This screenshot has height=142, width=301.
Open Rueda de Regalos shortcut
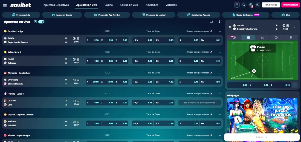(246, 15)
